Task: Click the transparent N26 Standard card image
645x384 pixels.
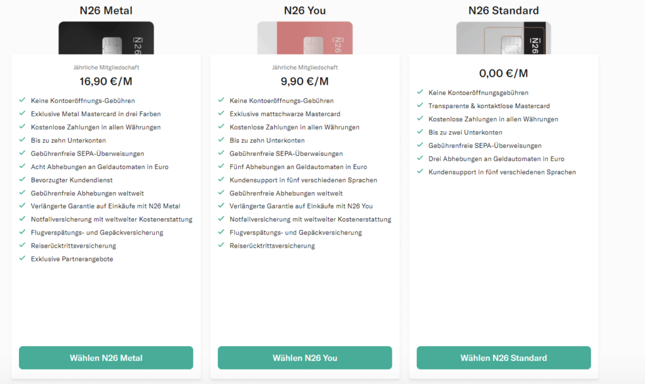Action: point(503,38)
